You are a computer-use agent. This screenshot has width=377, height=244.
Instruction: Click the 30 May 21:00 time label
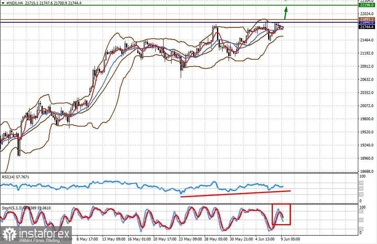[241, 239]
